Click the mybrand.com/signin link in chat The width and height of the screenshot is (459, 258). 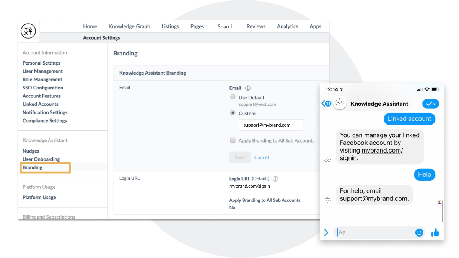tap(371, 154)
